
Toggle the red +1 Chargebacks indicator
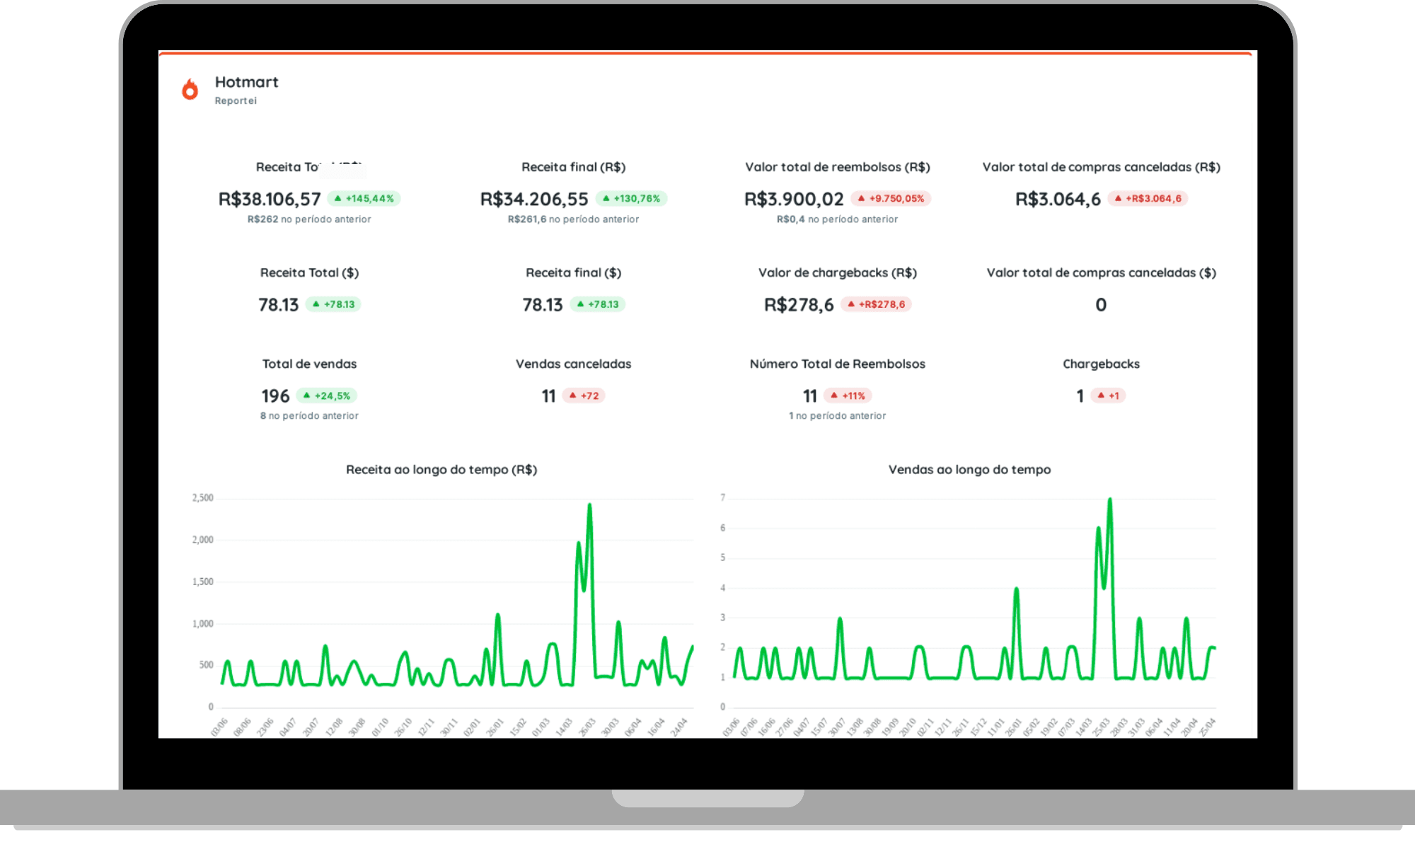[x=1107, y=395]
